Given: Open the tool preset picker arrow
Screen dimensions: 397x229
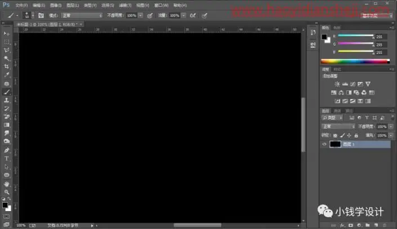Looking at the screenshot, I should [17, 16].
